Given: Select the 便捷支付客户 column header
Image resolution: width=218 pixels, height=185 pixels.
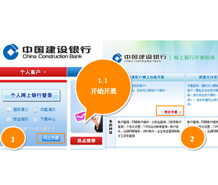Looking at the screenshot, I should point(208,77).
